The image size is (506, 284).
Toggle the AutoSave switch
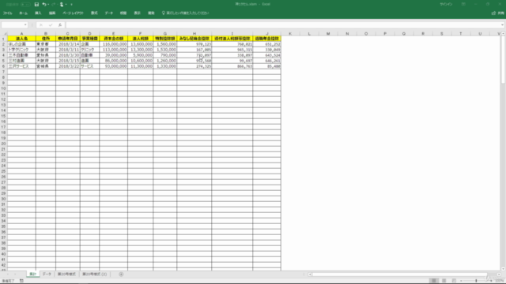pyautogui.click(x=25, y=4)
